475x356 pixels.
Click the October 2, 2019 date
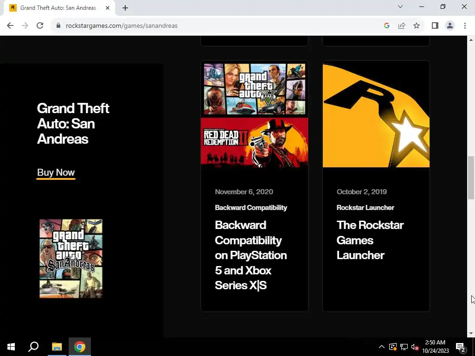pos(362,191)
